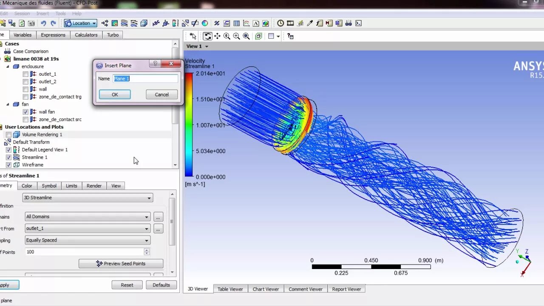Collapse the fan tree node
The image size is (544, 306).
click(8, 104)
